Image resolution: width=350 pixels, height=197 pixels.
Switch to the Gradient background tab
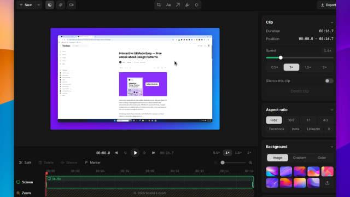[x=300, y=158]
